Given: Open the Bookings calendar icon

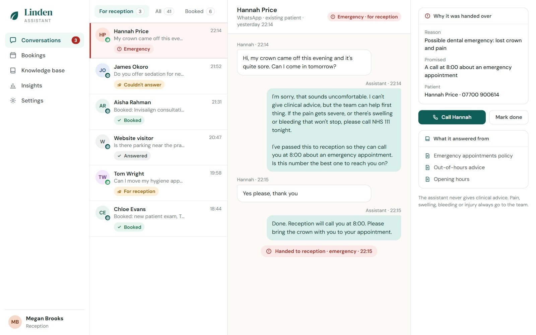Looking at the screenshot, I should (x=13, y=55).
